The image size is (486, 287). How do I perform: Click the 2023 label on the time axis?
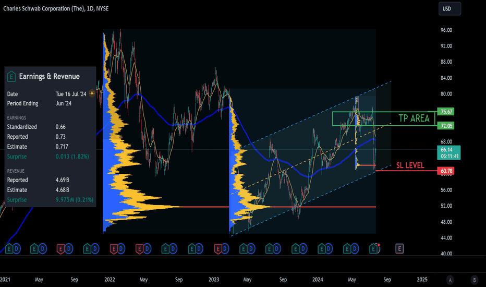(214, 280)
